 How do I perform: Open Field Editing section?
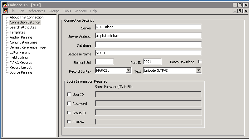click(x=19, y=57)
